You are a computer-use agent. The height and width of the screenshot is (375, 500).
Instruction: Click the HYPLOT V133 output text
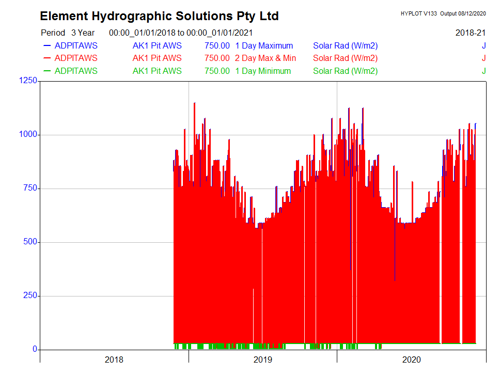click(443, 13)
